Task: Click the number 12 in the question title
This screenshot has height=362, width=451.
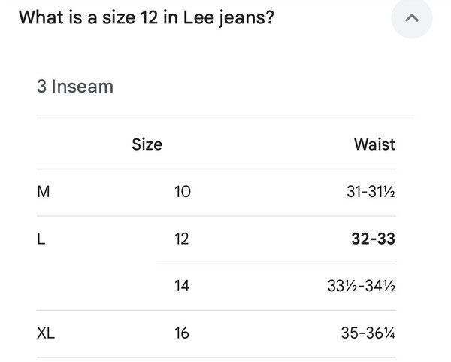Action: 150,17
